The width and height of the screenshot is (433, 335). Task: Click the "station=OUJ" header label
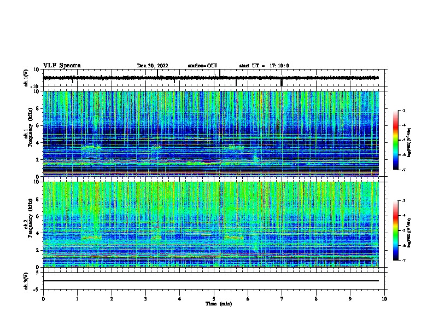202,66
